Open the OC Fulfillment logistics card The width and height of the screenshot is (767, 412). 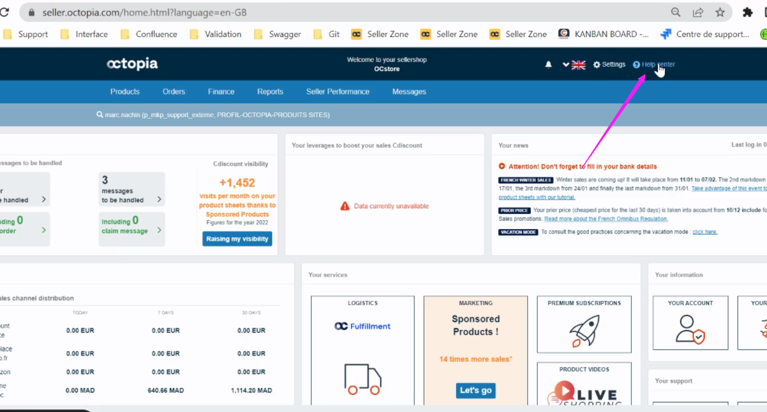[x=363, y=350]
